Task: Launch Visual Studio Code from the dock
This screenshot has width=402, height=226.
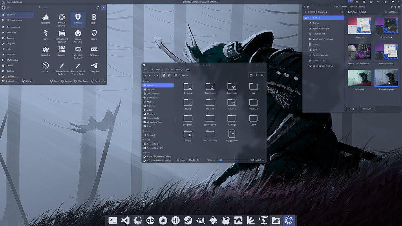Action: point(125,221)
